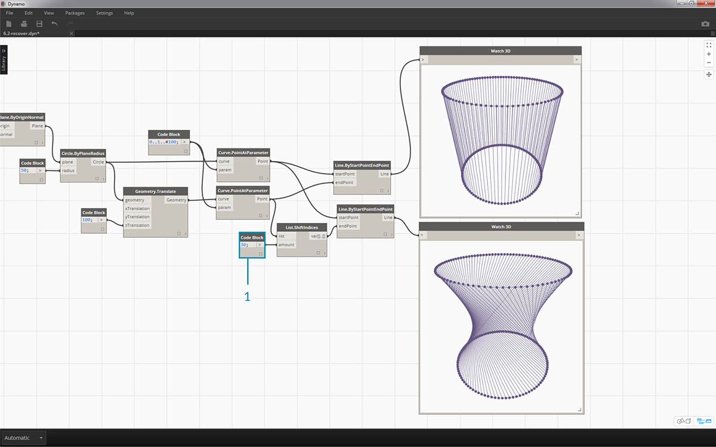716x447 pixels.
Task: Click the New file toolbar icon
Action: (x=9, y=24)
